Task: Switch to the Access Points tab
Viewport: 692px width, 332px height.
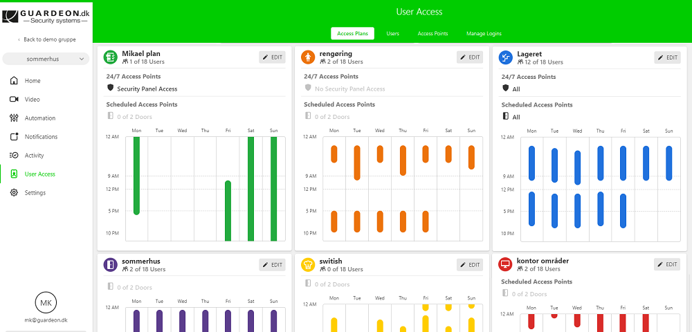Action: click(x=432, y=33)
